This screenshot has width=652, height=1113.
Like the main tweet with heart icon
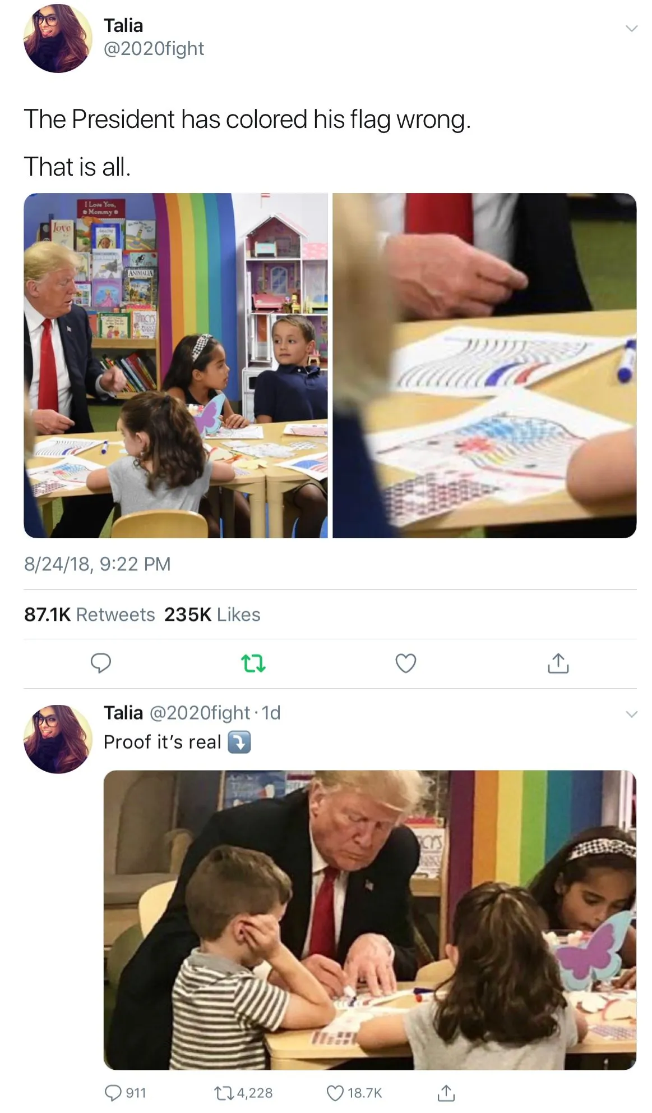tap(406, 663)
